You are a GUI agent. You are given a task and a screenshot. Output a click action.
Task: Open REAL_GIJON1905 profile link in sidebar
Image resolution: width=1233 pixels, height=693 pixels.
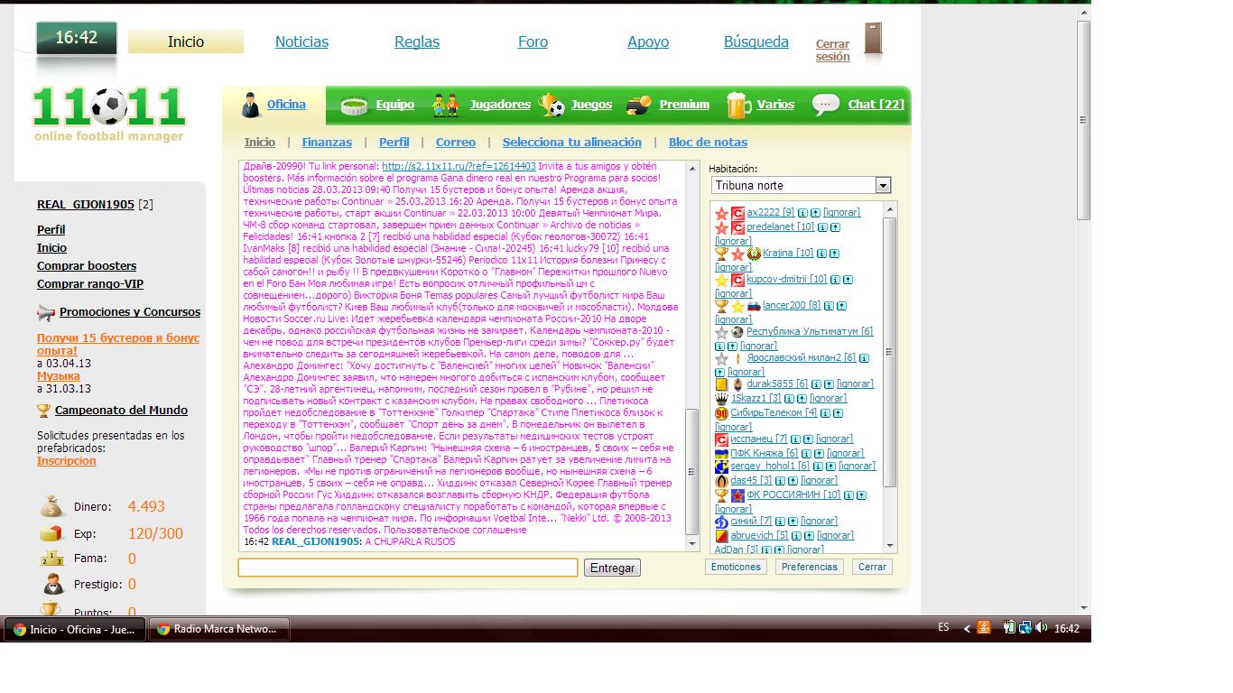86,205
